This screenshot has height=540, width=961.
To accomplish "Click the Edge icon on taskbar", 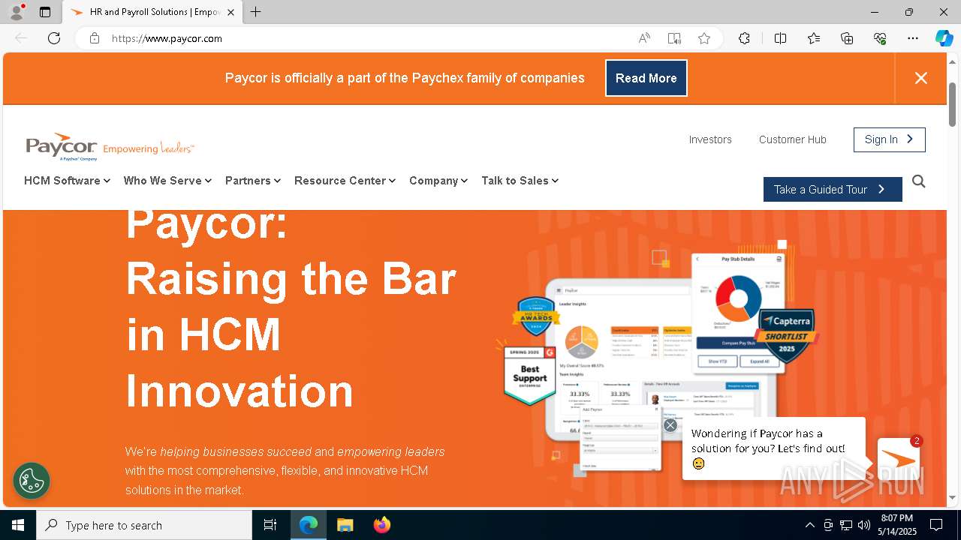I will [x=309, y=525].
